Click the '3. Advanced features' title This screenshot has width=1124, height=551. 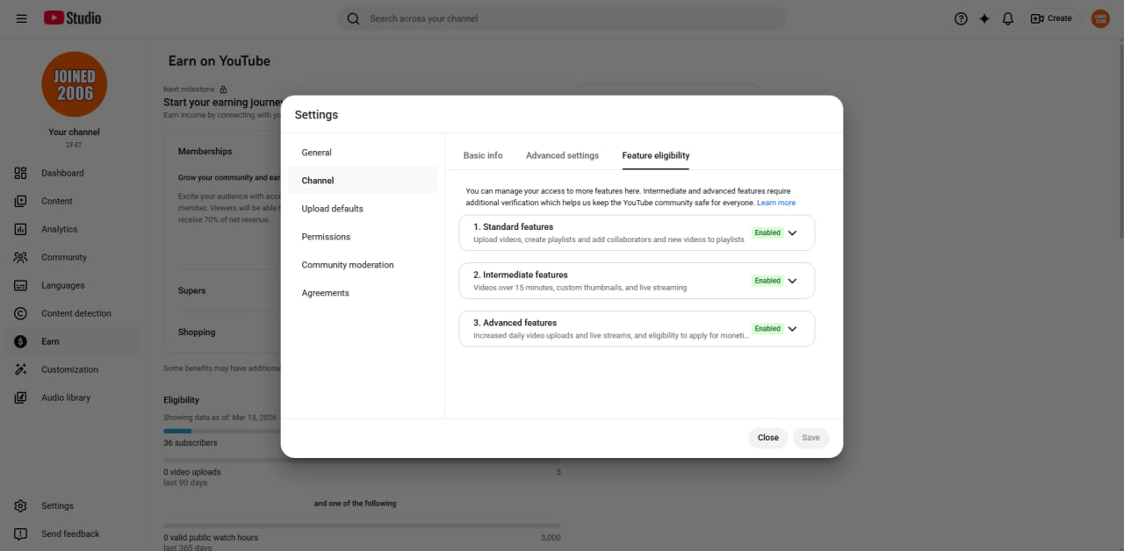tap(515, 323)
